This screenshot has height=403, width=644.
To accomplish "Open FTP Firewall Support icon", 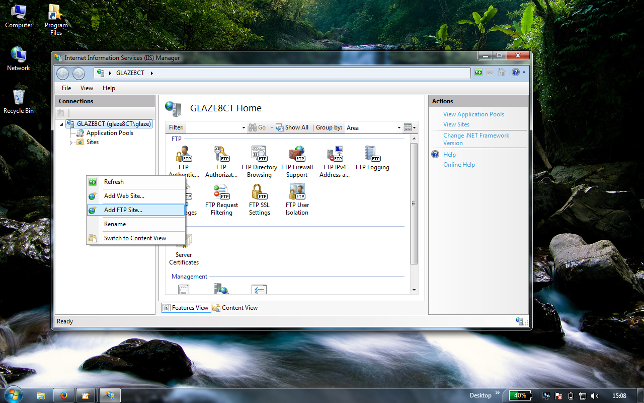I will pyautogui.click(x=297, y=162).
